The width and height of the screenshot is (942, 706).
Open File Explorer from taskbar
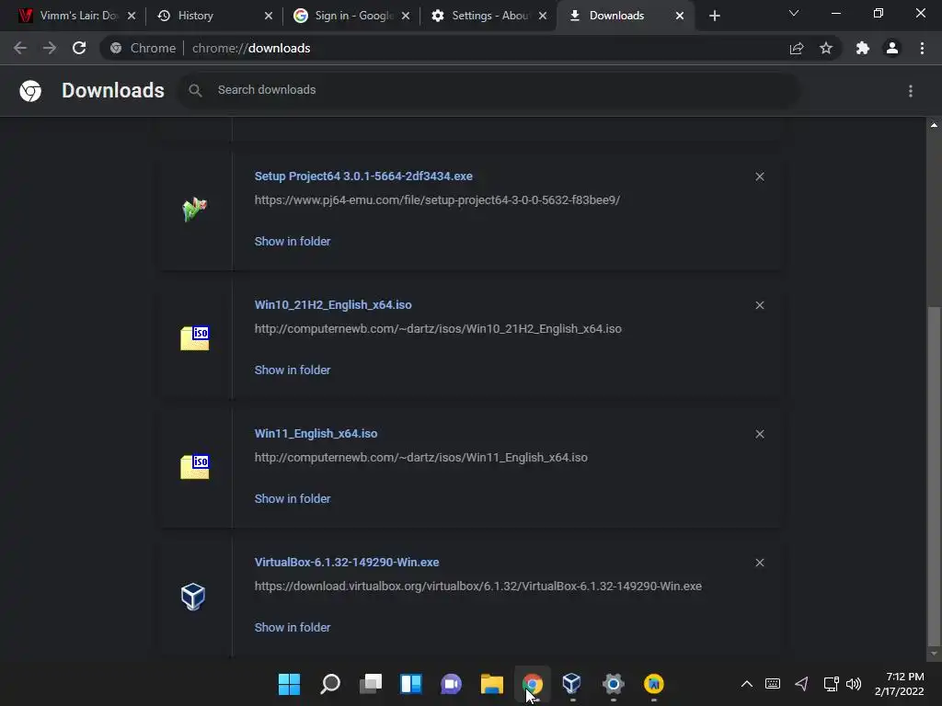click(x=492, y=684)
